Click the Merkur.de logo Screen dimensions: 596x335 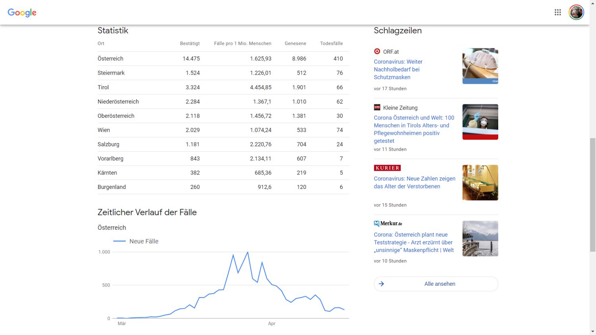(x=388, y=223)
